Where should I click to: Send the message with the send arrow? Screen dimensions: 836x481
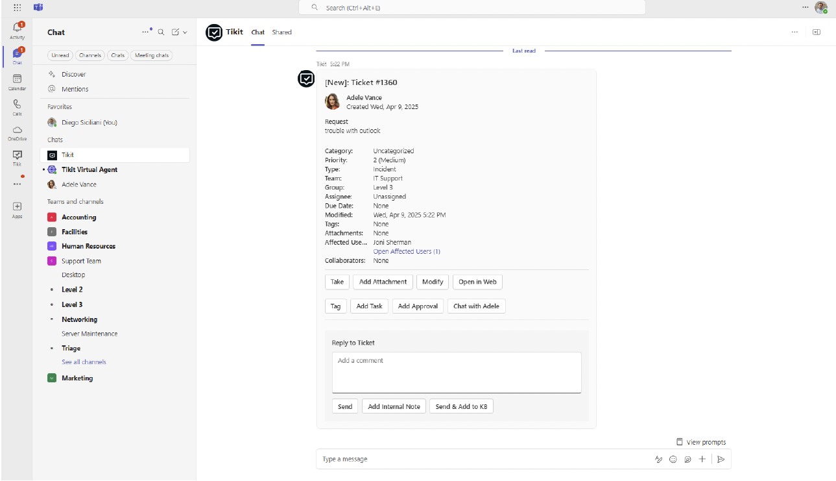721,459
